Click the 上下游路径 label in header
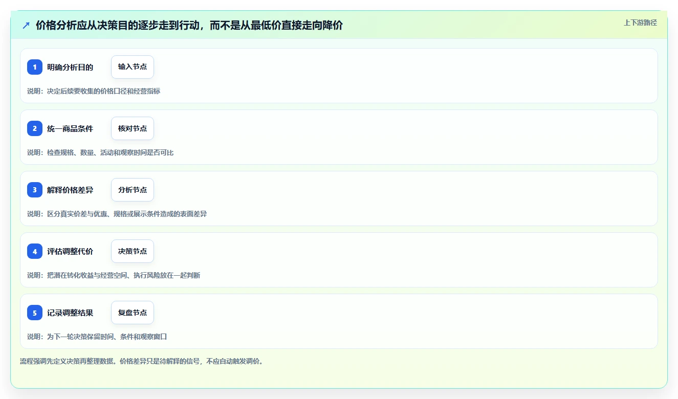This screenshot has width=678, height=399. pyautogui.click(x=640, y=23)
